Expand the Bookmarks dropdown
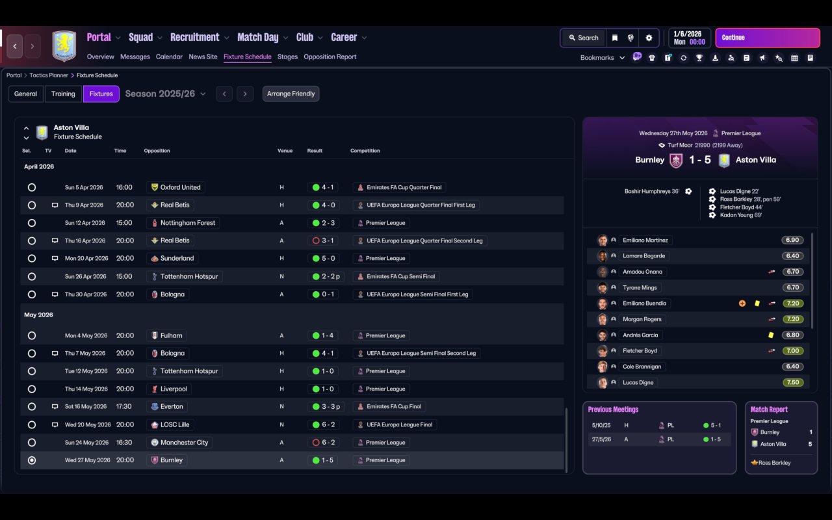This screenshot has width=832, height=520. tap(603, 58)
